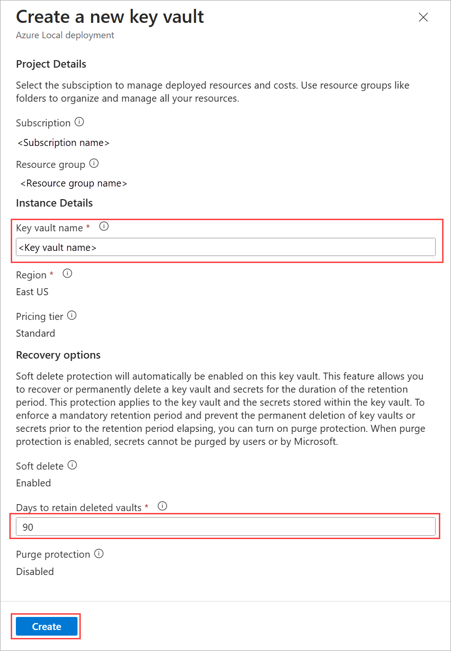Click the Purge protection Disabled value

pyautogui.click(x=35, y=572)
